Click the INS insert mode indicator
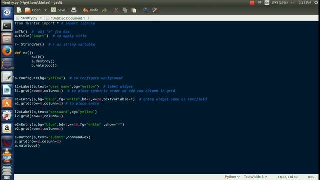Screen dimensions: 320x180 pos(311,177)
